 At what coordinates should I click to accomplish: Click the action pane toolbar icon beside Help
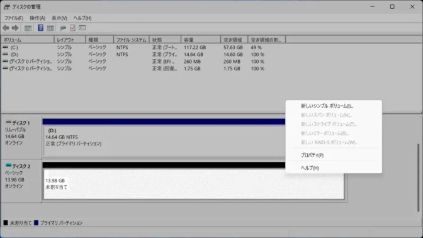(x=50, y=28)
